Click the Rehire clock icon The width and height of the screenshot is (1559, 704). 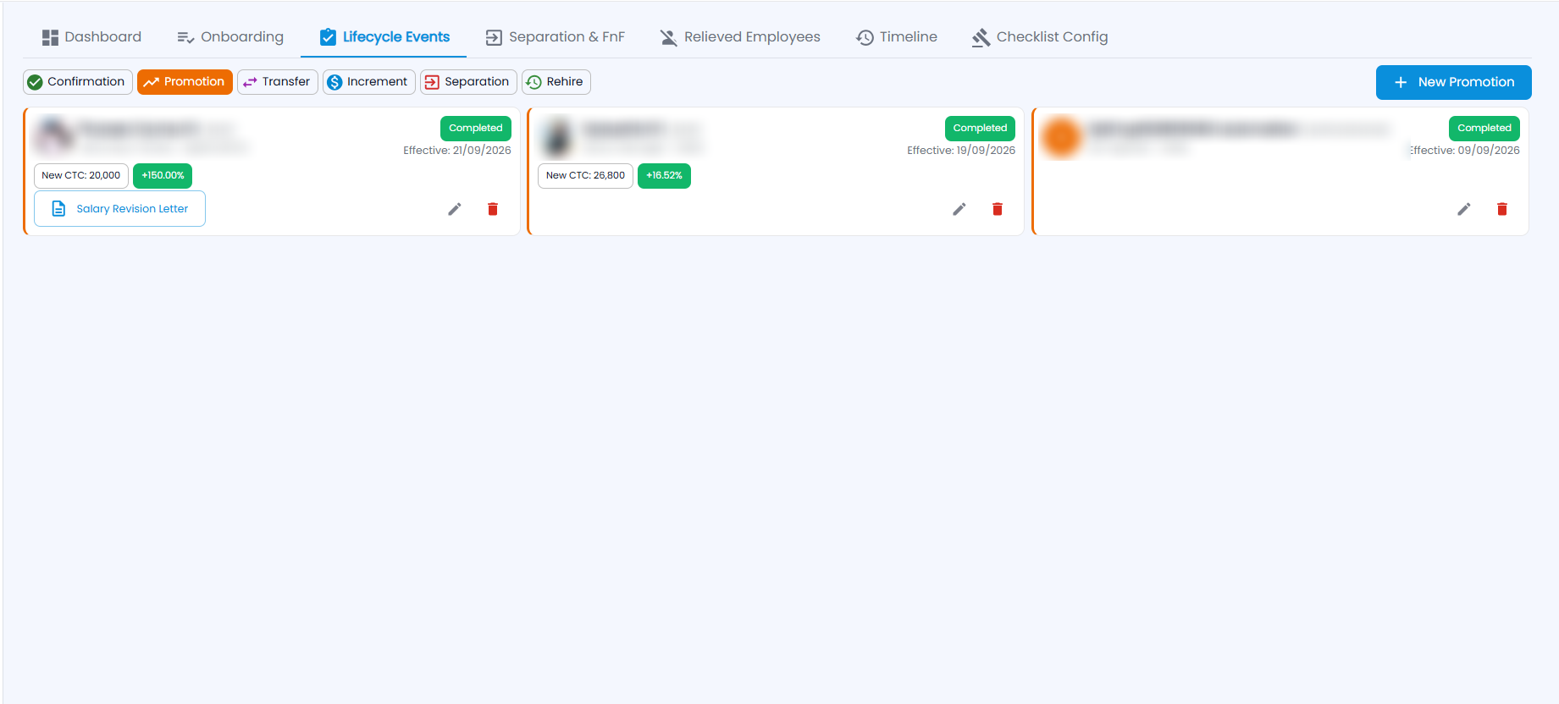point(533,82)
